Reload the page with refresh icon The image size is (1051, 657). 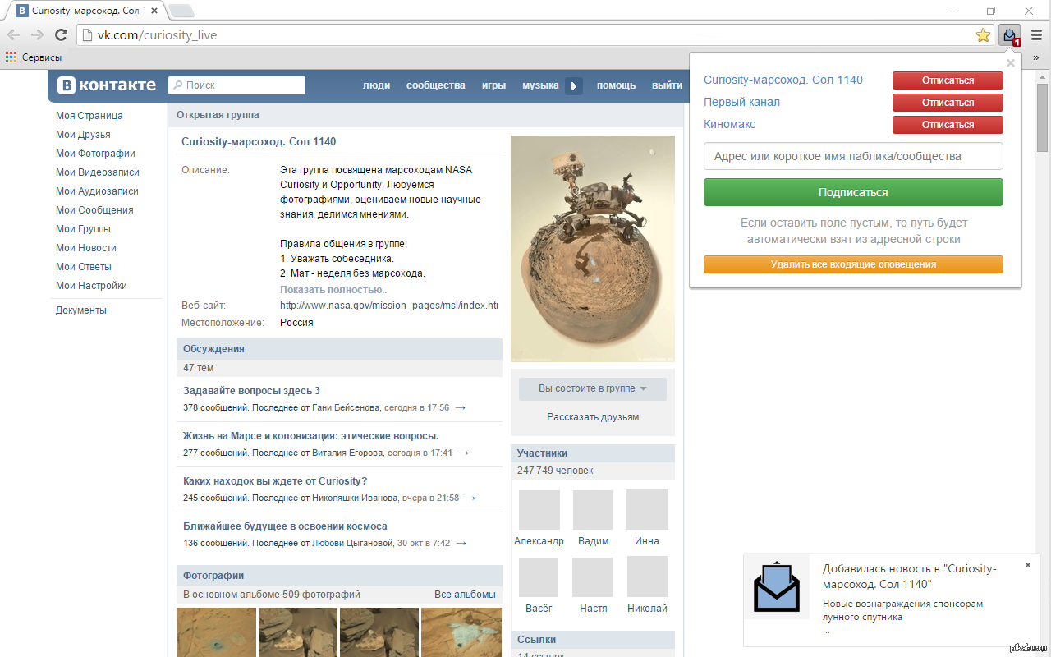click(61, 34)
